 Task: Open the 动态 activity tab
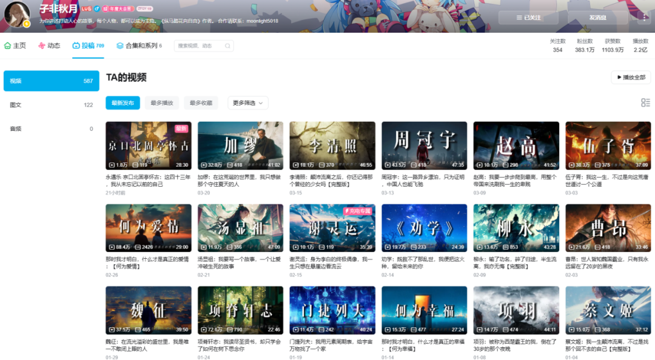click(x=49, y=46)
